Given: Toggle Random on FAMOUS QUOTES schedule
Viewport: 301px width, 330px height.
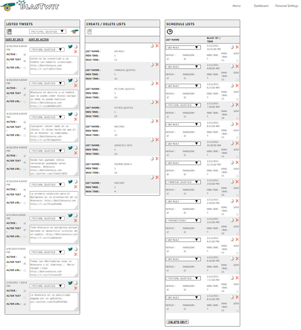Looking at the screenshot, I should 185,194.
